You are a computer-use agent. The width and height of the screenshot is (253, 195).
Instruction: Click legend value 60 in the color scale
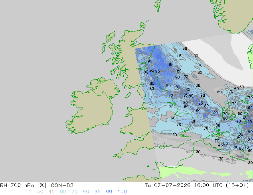coord(63,192)
